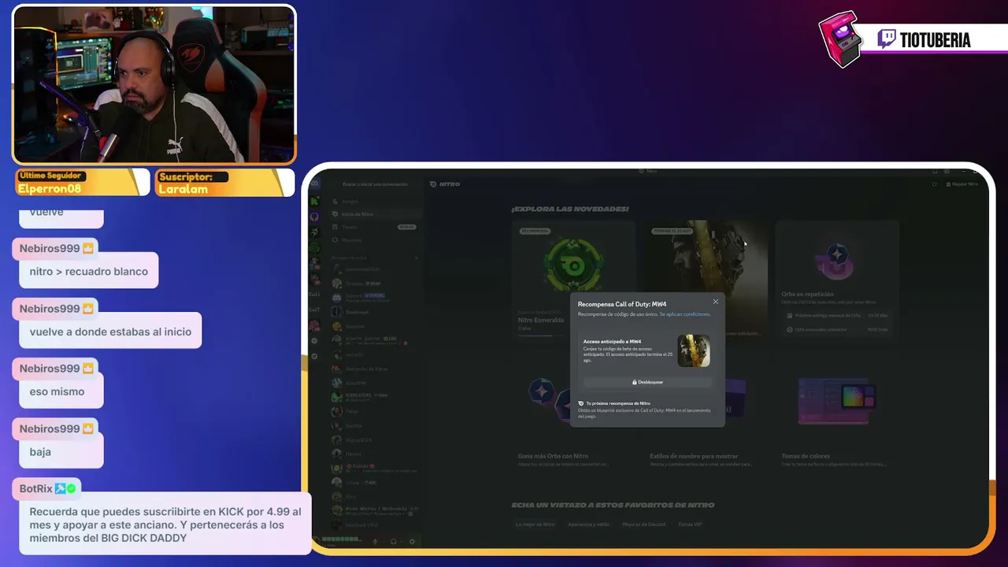Open Misiones in the Discord sidebar
Viewport: 1008px width, 567px height.
pyautogui.click(x=376, y=239)
